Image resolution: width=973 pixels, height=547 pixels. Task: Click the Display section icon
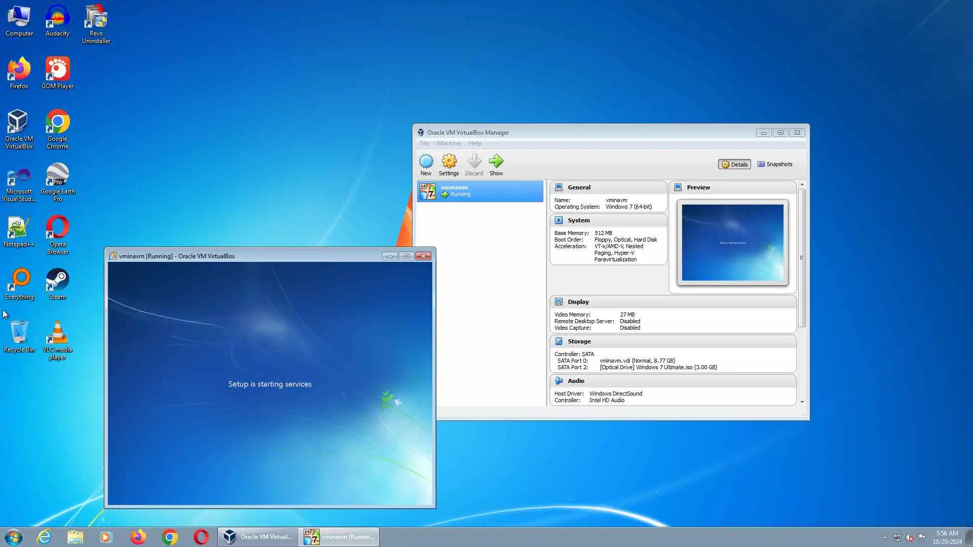558,302
